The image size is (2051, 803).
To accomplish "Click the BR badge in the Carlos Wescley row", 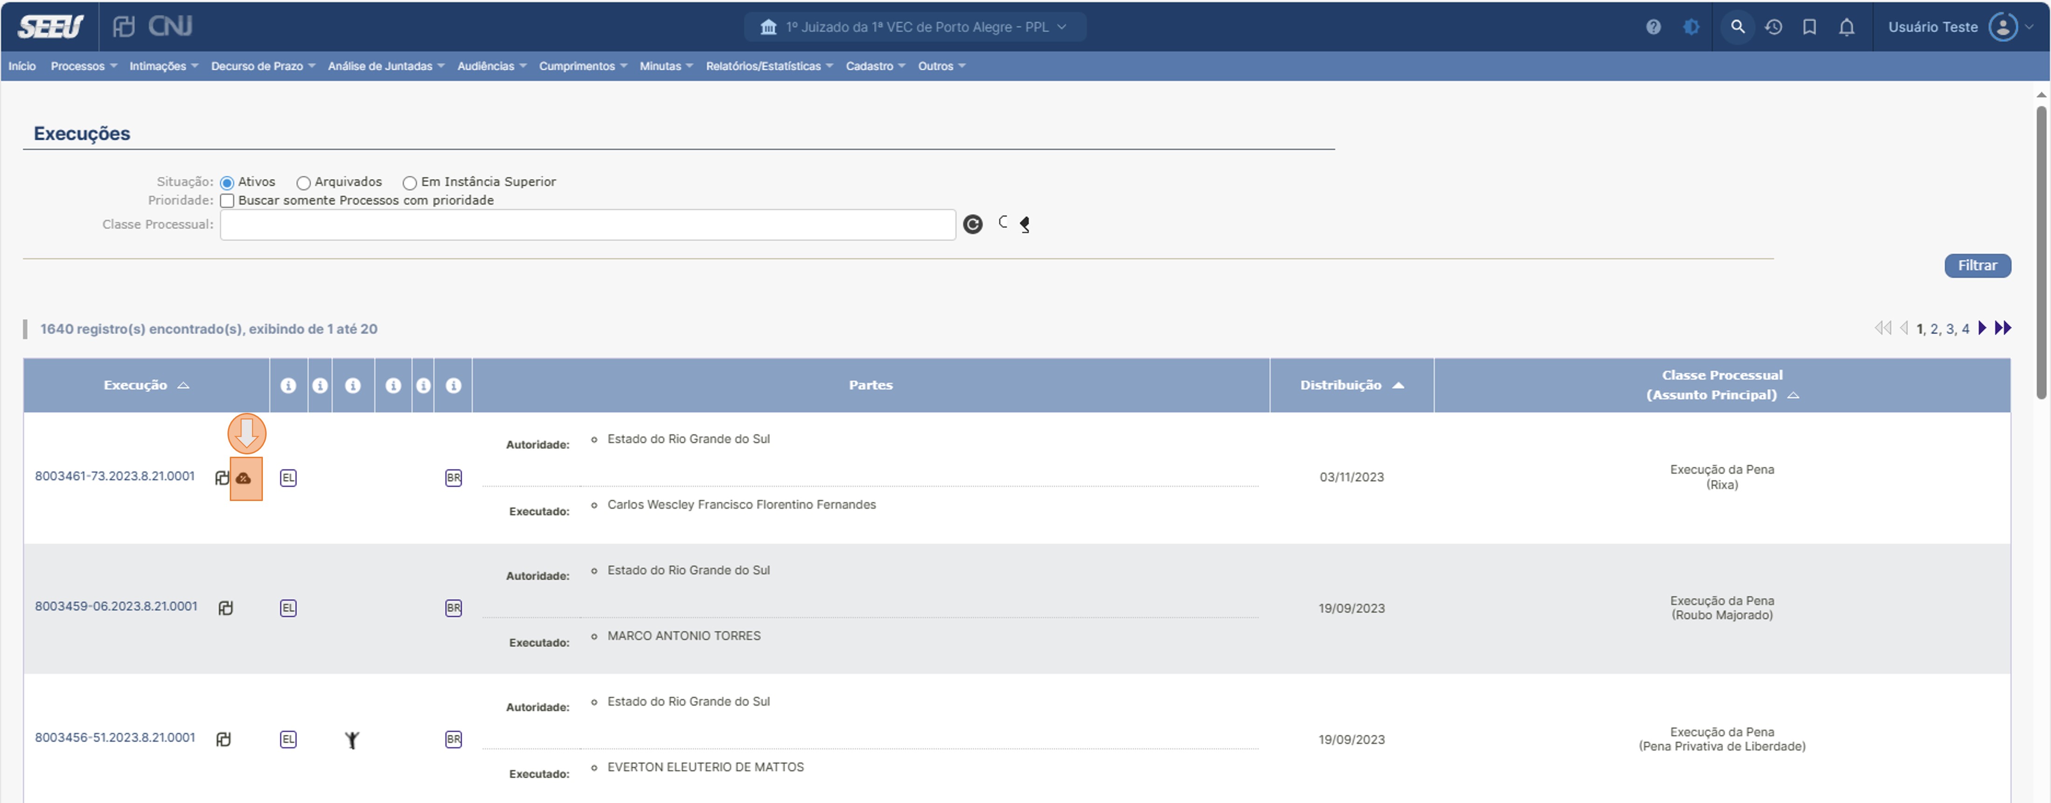I will pos(453,478).
